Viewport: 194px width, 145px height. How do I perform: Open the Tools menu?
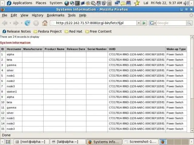pos(72,15)
